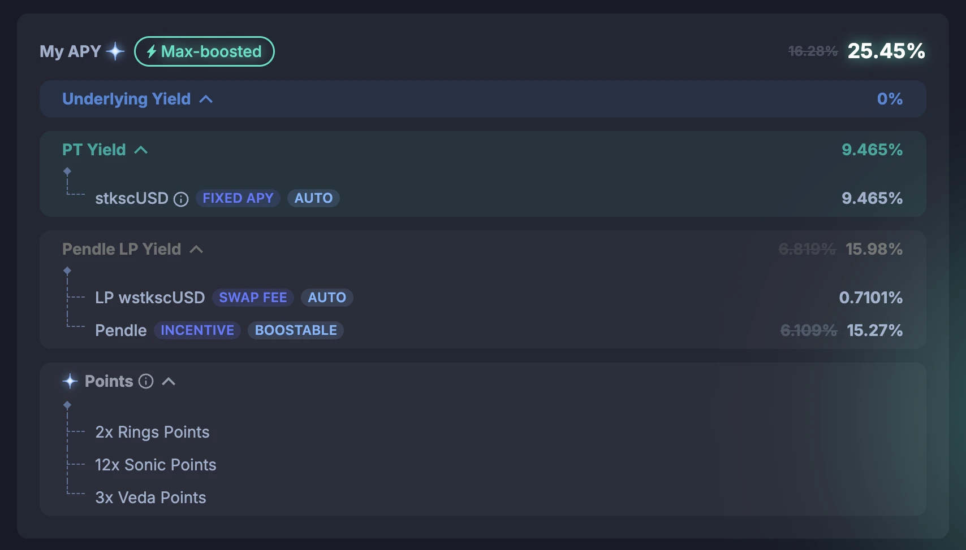Click the Max-boosted badge
The image size is (966, 550).
point(204,51)
